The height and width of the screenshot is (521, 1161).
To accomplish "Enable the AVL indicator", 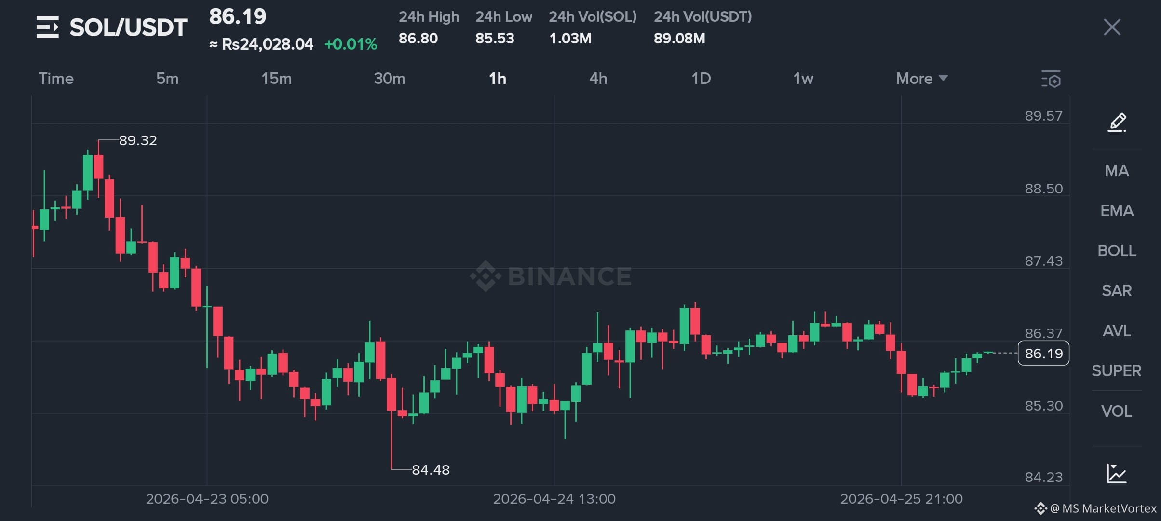I will pyautogui.click(x=1117, y=331).
